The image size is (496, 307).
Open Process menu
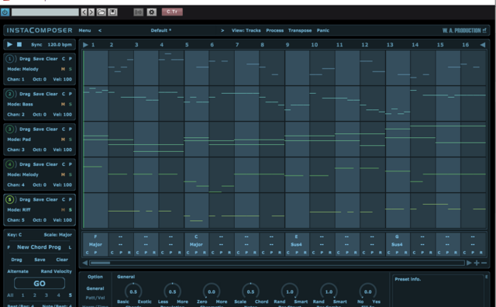pyautogui.click(x=274, y=30)
